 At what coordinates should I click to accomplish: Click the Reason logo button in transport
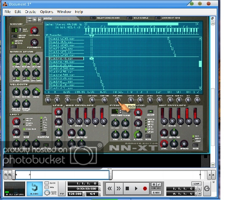[207, 189]
